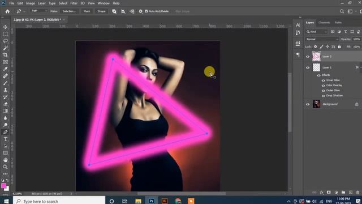Viewport: 362px width, 204px height.
Task: Toggle Inner Glow effect visibility
Action: coord(323,80)
